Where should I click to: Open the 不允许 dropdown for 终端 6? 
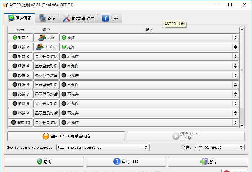coord(149,85)
